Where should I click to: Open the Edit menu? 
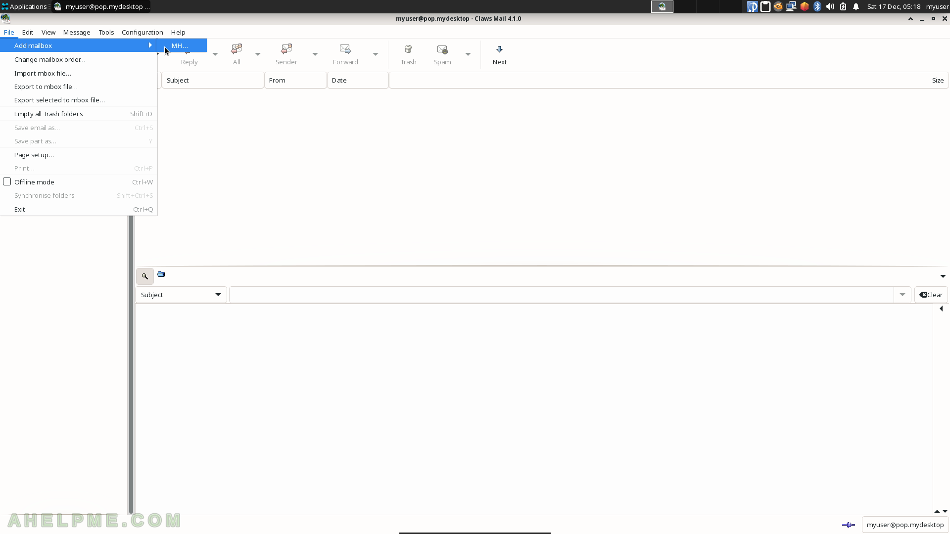[x=28, y=32]
